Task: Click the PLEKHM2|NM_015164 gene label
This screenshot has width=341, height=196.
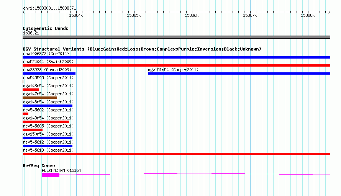Action: coord(61,171)
